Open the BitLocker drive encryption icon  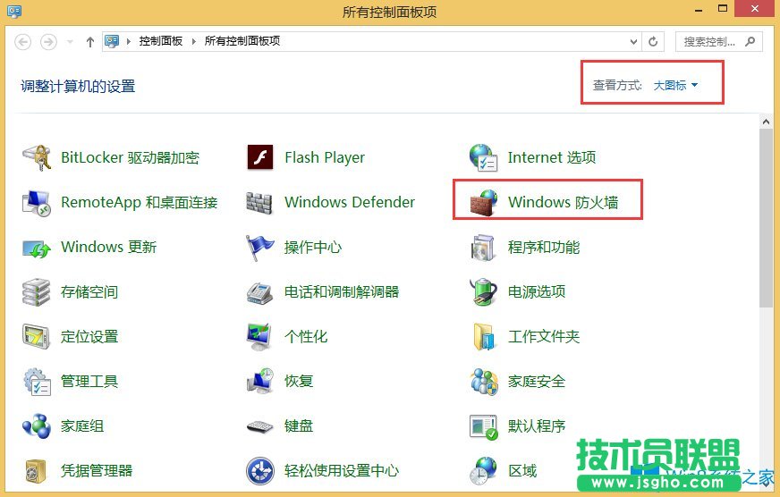click(x=37, y=157)
